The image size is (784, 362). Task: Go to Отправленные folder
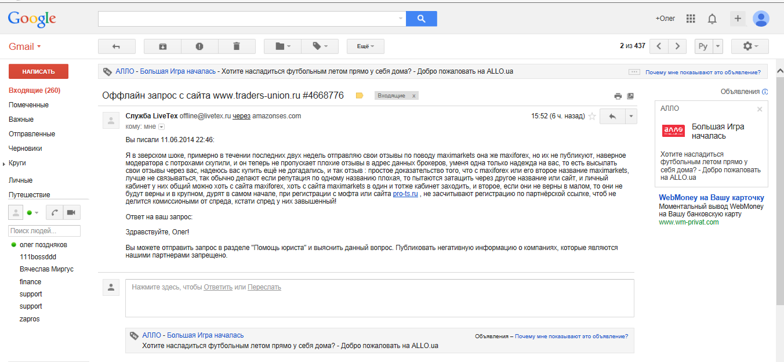(x=32, y=134)
